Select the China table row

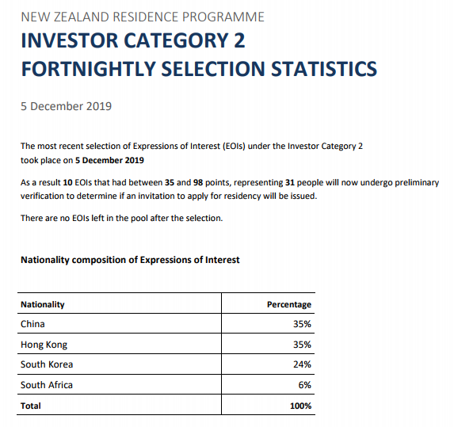click(166, 324)
